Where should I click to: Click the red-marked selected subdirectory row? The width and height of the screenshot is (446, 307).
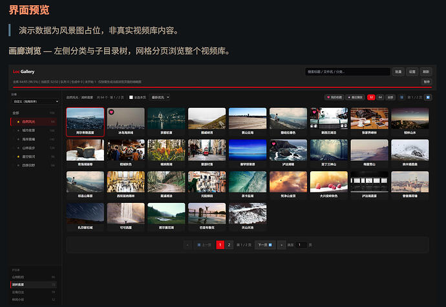coord(33,284)
